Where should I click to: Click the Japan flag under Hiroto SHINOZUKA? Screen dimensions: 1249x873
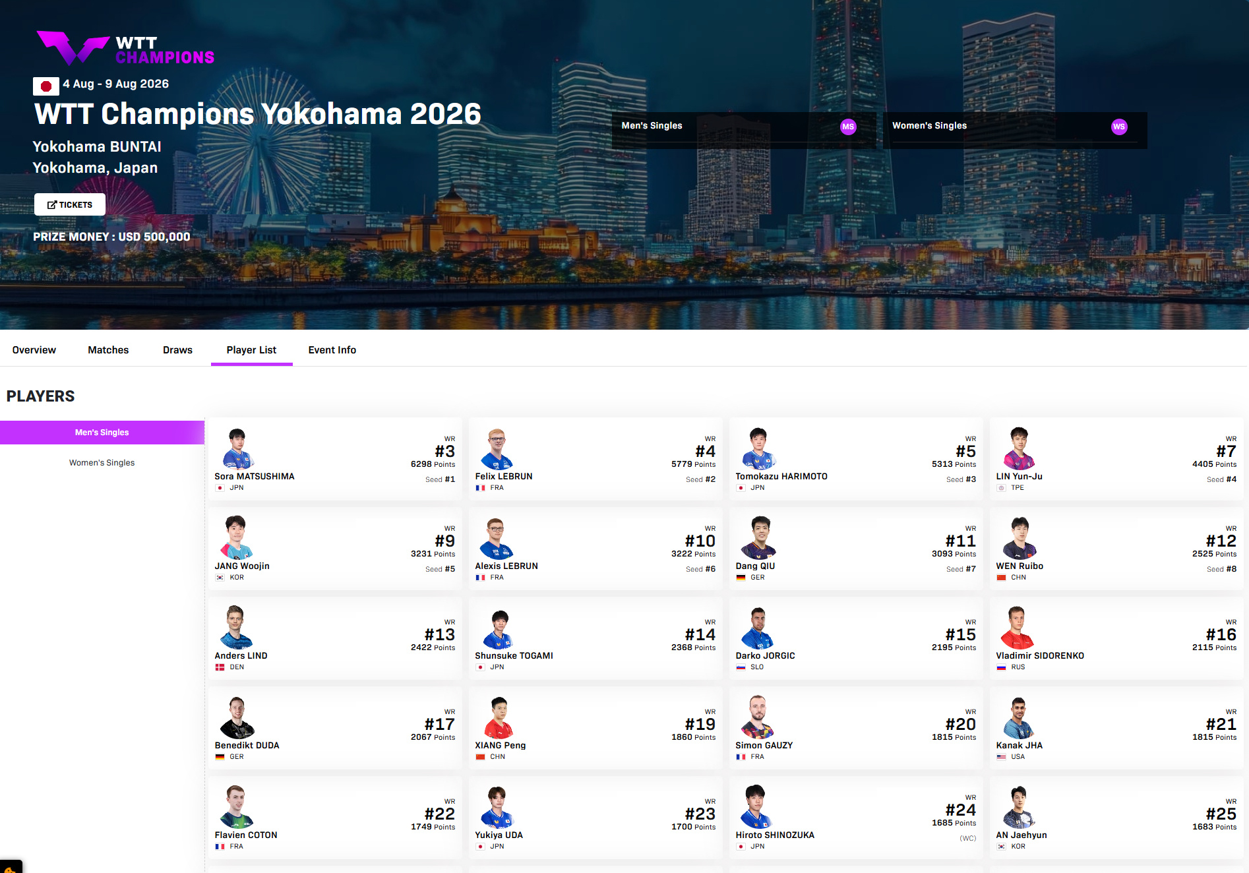click(741, 847)
